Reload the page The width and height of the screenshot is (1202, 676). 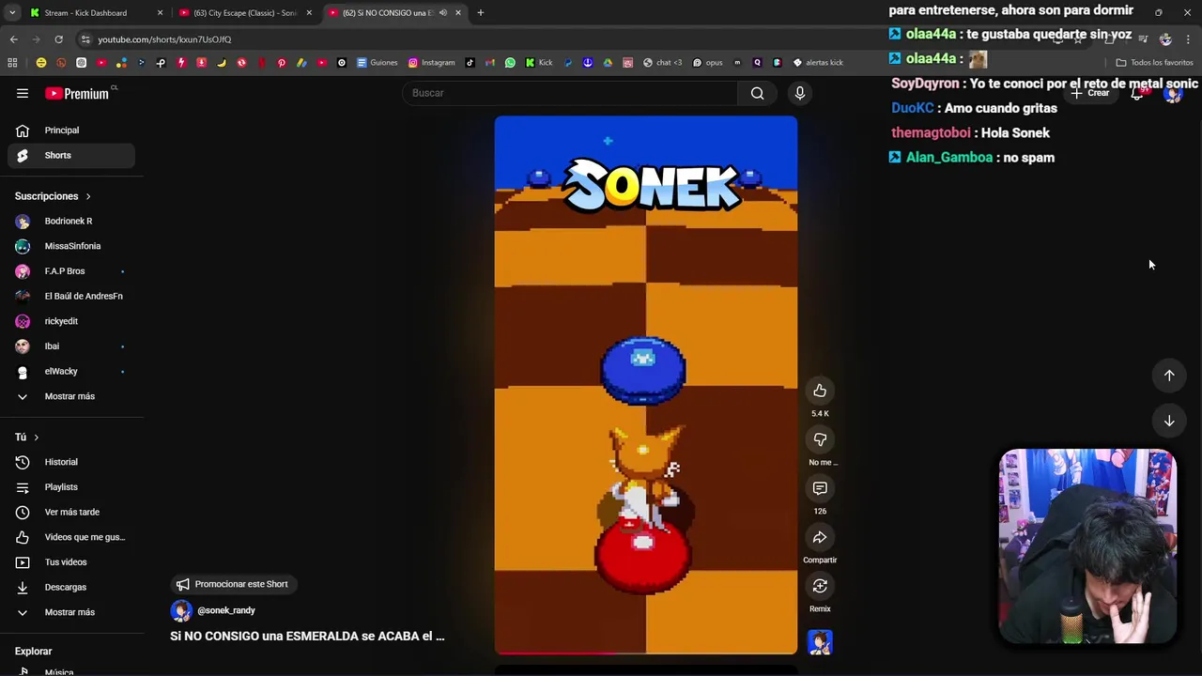[x=58, y=39]
